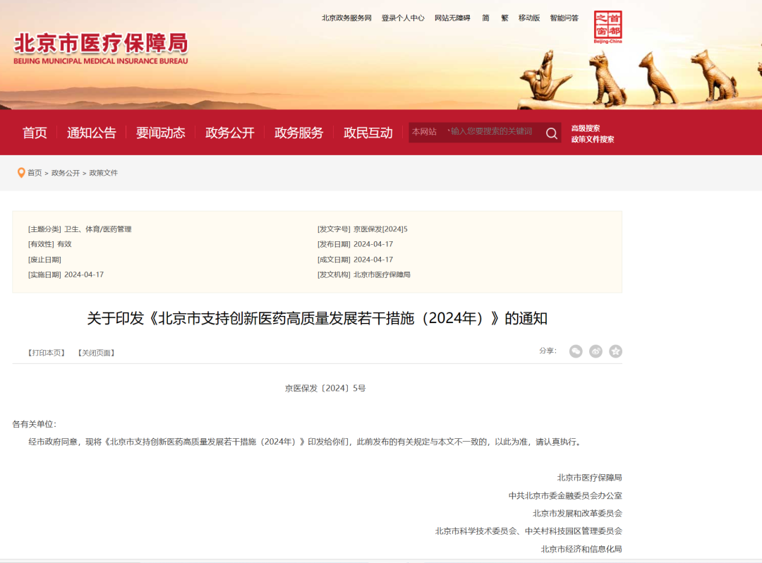Share via the Weibo icon
The width and height of the screenshot is (762, 563).
595,351
